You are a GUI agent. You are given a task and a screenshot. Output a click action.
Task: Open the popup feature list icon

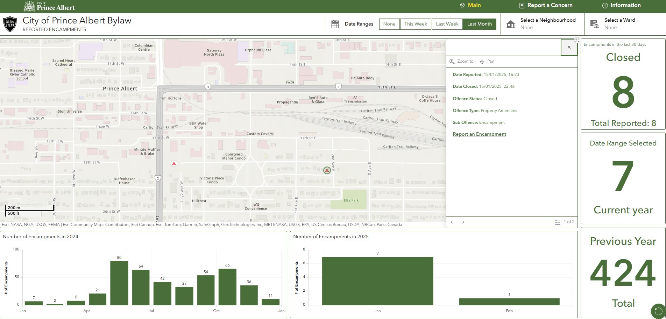[558, 222]
